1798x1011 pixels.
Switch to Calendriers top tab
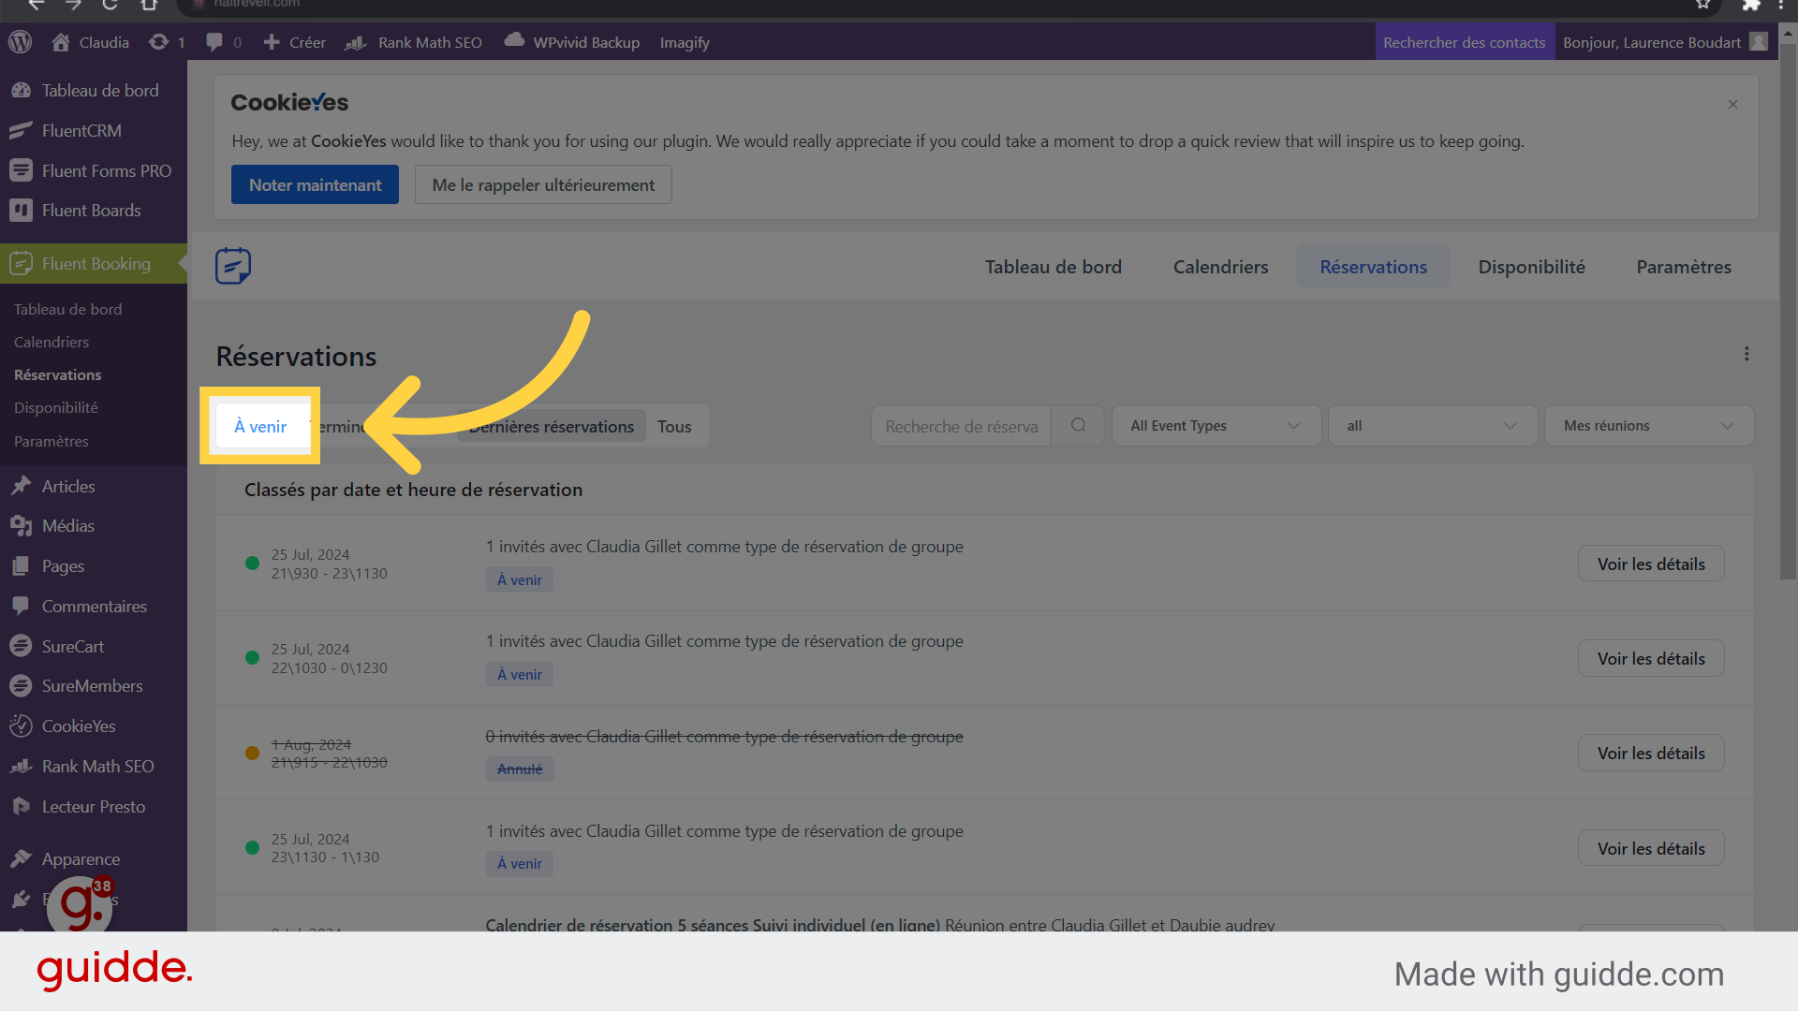pyautogui.click(x=1220, y=267)
